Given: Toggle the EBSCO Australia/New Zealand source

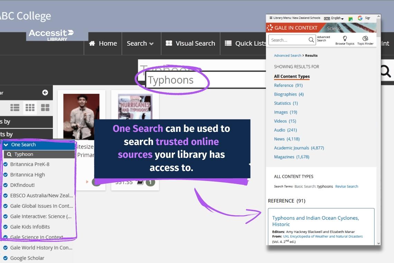Looking at the screenshot, I should (6, 196).
